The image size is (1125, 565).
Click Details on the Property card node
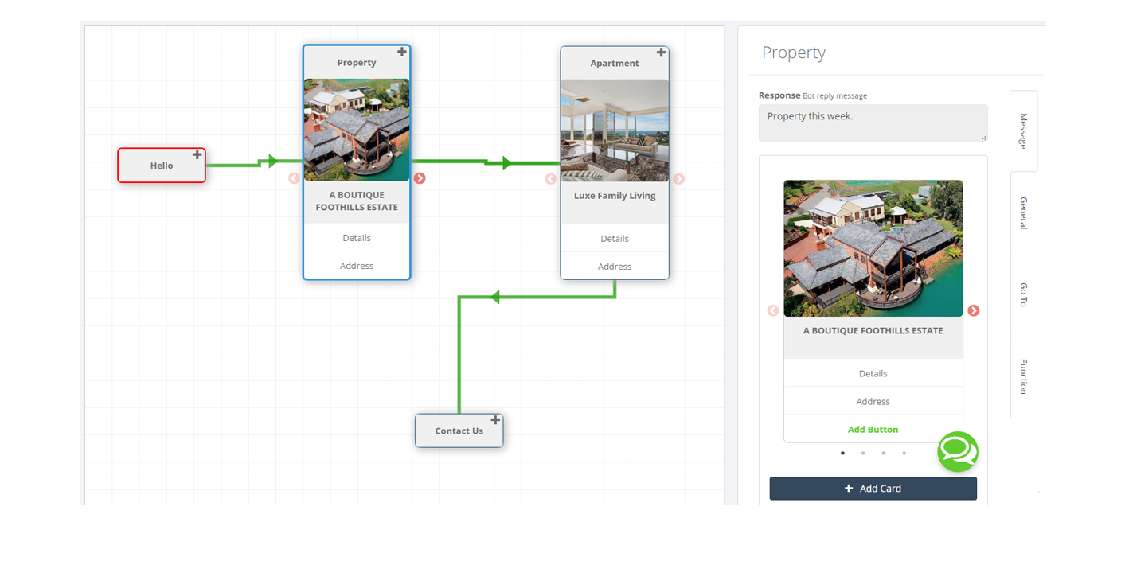coord(356,237)
